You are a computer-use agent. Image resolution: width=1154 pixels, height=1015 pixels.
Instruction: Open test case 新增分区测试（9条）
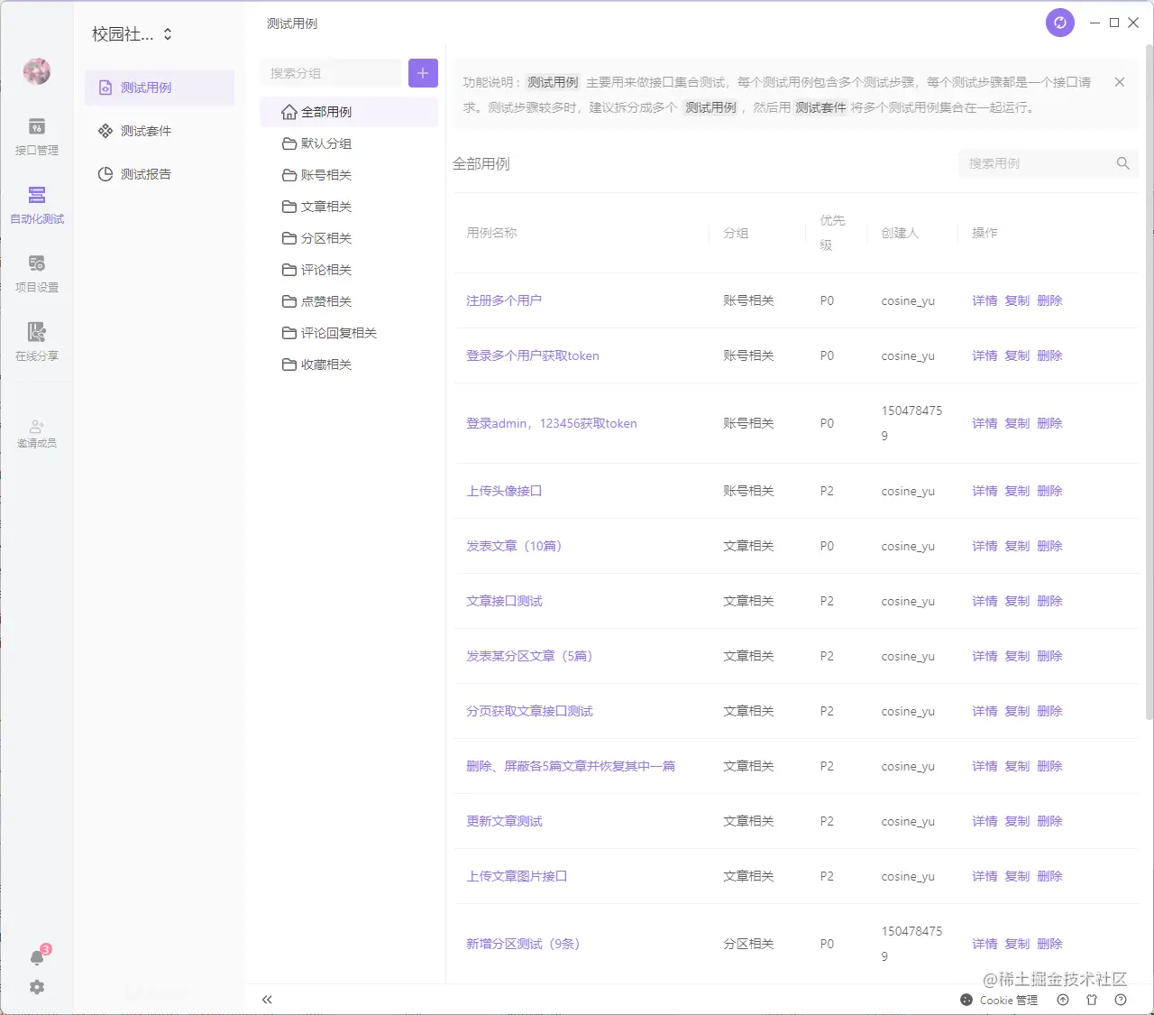[x=523, y=944]
